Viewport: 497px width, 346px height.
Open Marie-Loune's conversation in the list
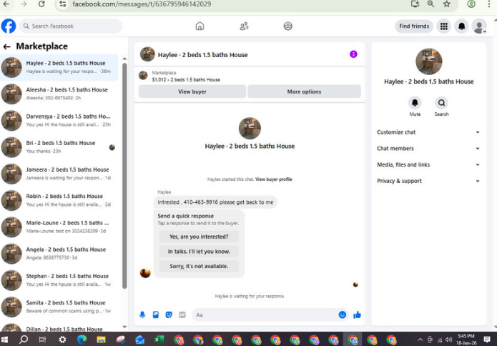[59, 227]
